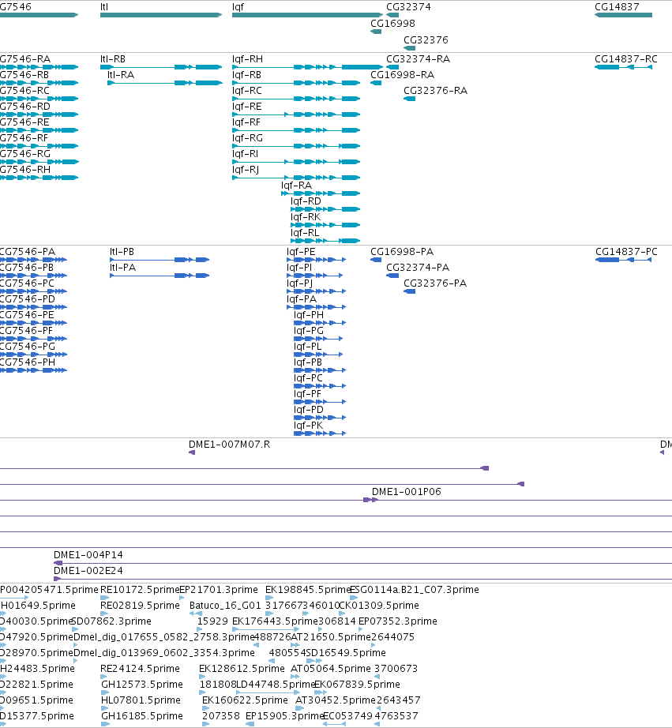Viewport: 672px width, 728px height.
Task: Click the lqf gene span arrow glyph
Action: (x=307, y=15)
